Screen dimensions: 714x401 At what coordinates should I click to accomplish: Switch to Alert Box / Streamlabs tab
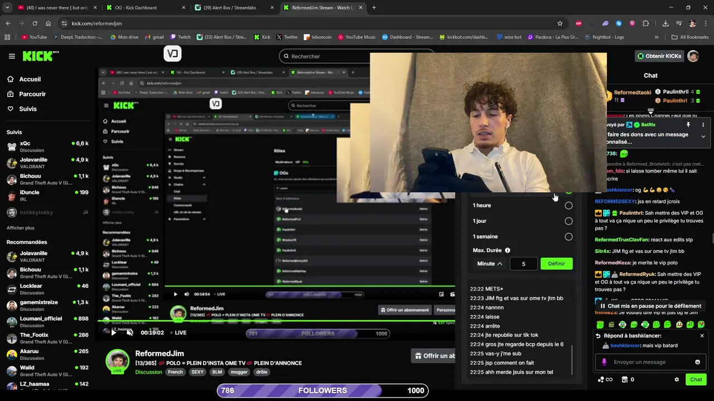coord(234,8)
